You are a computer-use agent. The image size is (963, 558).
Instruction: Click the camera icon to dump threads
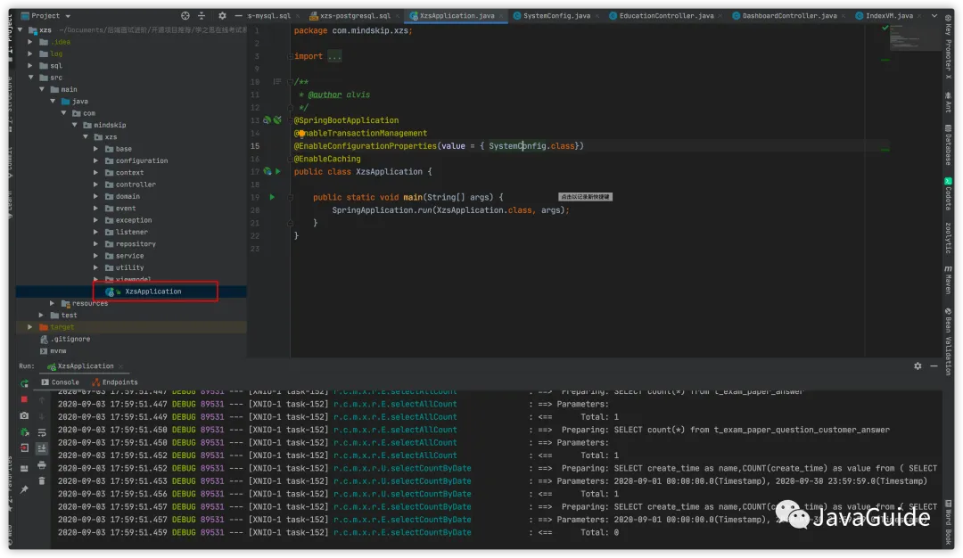(x=24, y=415)
